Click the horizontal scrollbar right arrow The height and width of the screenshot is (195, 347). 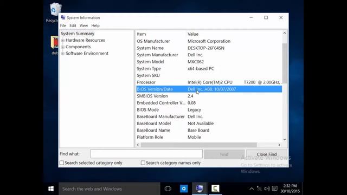pyautogui.click(x=279, y=145)
